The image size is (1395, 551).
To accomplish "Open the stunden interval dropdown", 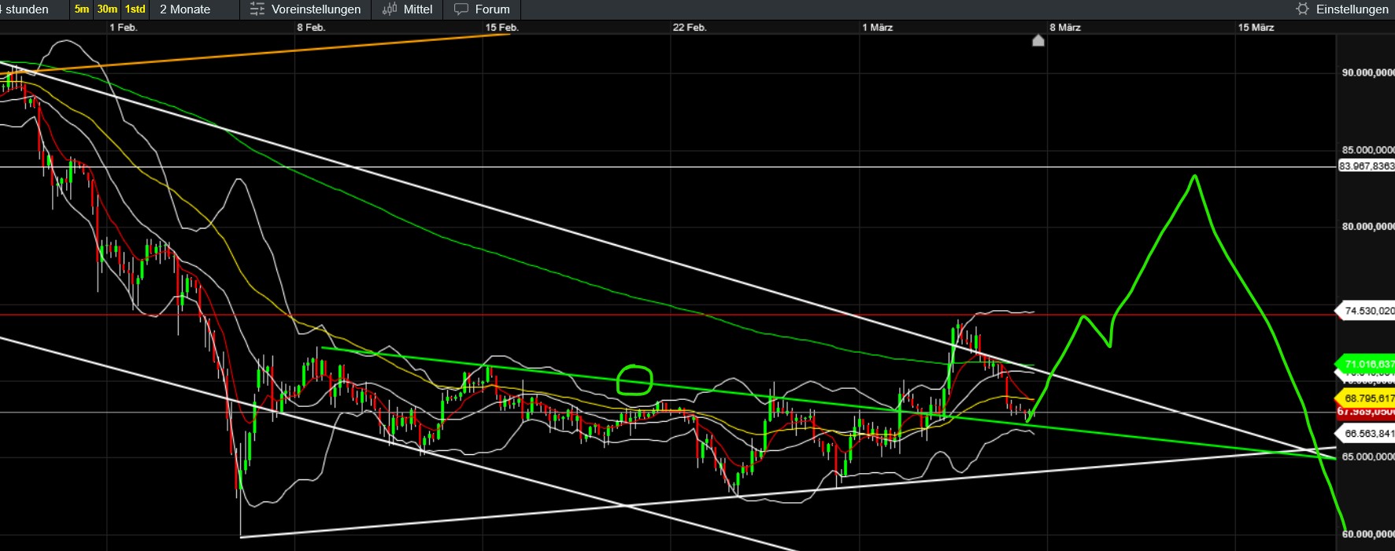I will [x=27, y=9].
